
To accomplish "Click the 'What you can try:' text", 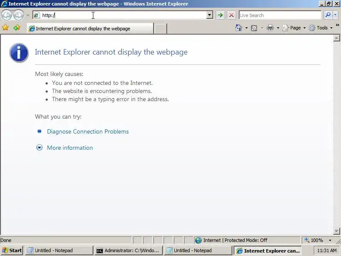I will [58, 116].
